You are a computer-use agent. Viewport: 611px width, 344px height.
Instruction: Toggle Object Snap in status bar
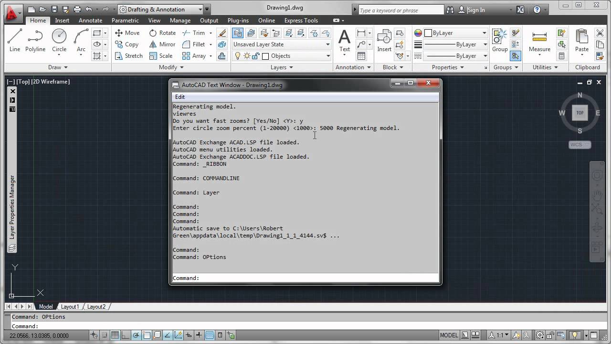tap(147, 335)
